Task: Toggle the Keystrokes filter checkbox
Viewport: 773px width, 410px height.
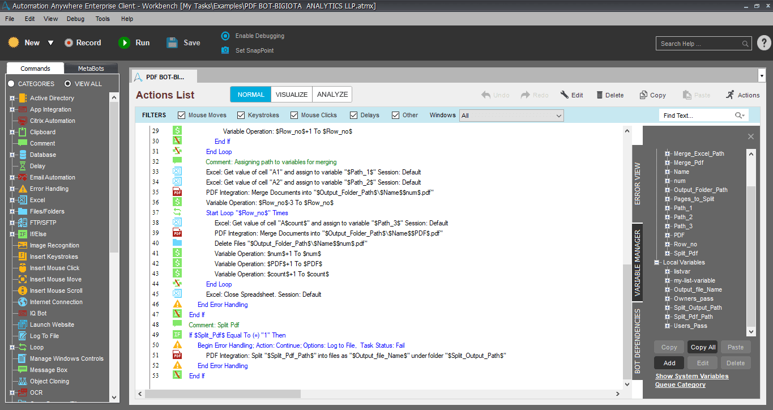Action: point(241,115)
